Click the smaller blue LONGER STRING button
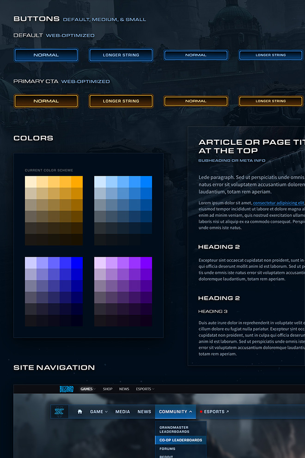The width and height of the screenshot is (305, 458). pyautogui.click(x=271, y=55)
